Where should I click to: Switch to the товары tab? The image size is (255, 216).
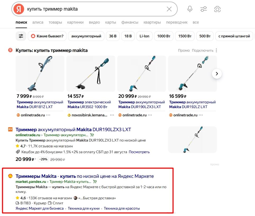click(55, 22)
